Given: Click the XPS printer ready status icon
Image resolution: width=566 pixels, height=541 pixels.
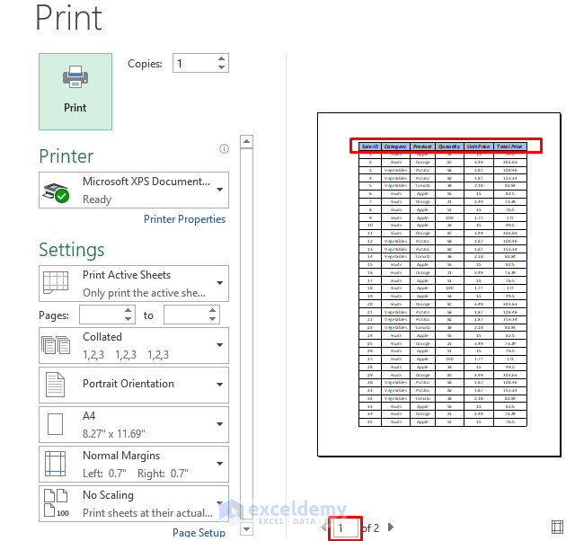Looking at the screenshot, I should click(x=57, y=192).
